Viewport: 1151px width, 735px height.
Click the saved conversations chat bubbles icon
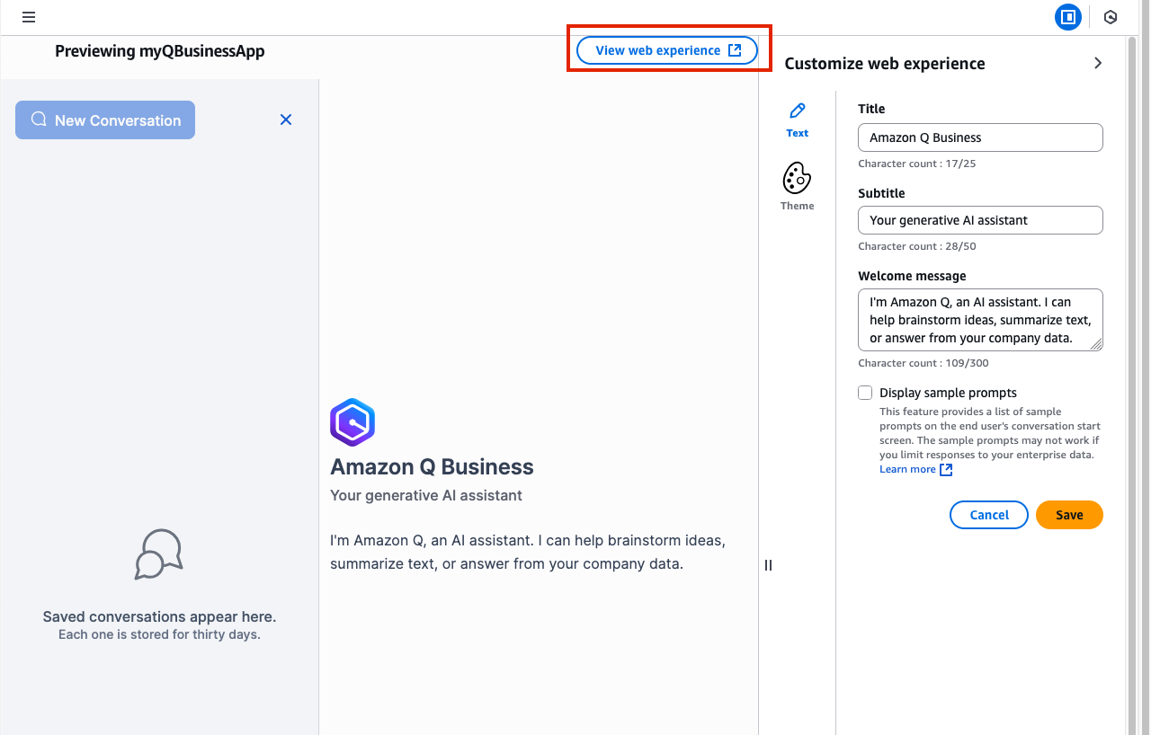[159, 553]
